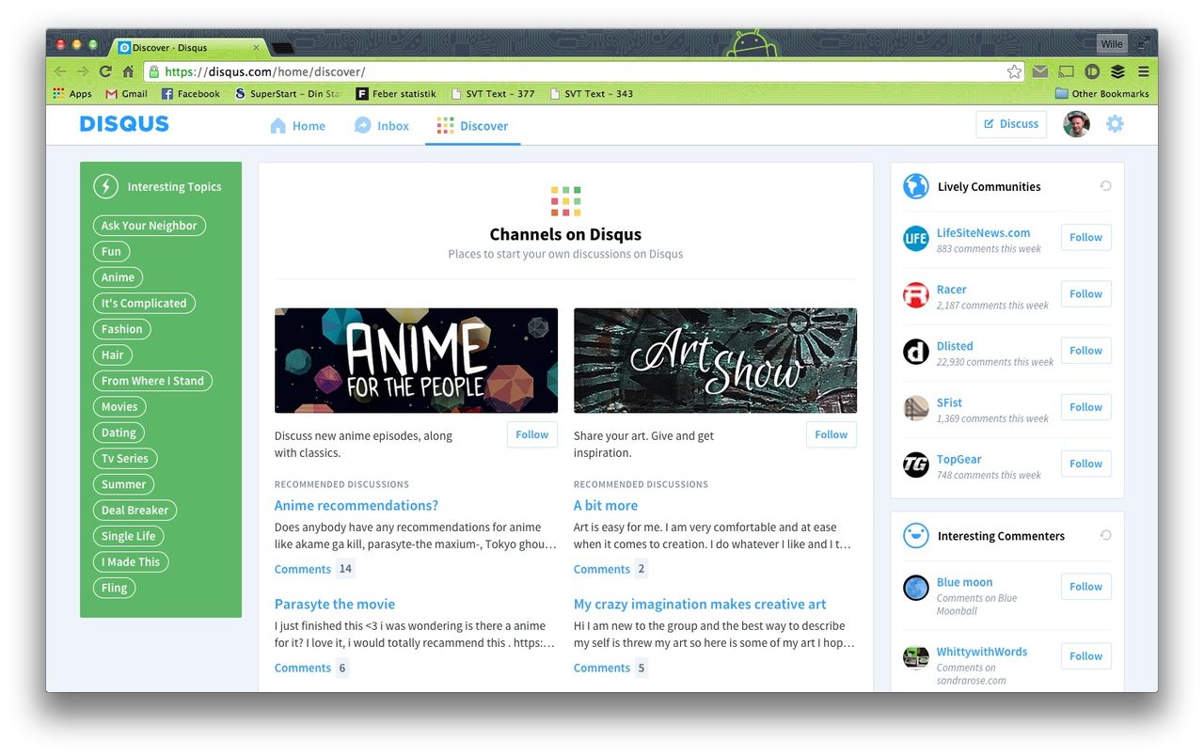Viewport: 1204px width, 756px height.
Task: Open the Gmail bookmark
Action: click(126, 94)
